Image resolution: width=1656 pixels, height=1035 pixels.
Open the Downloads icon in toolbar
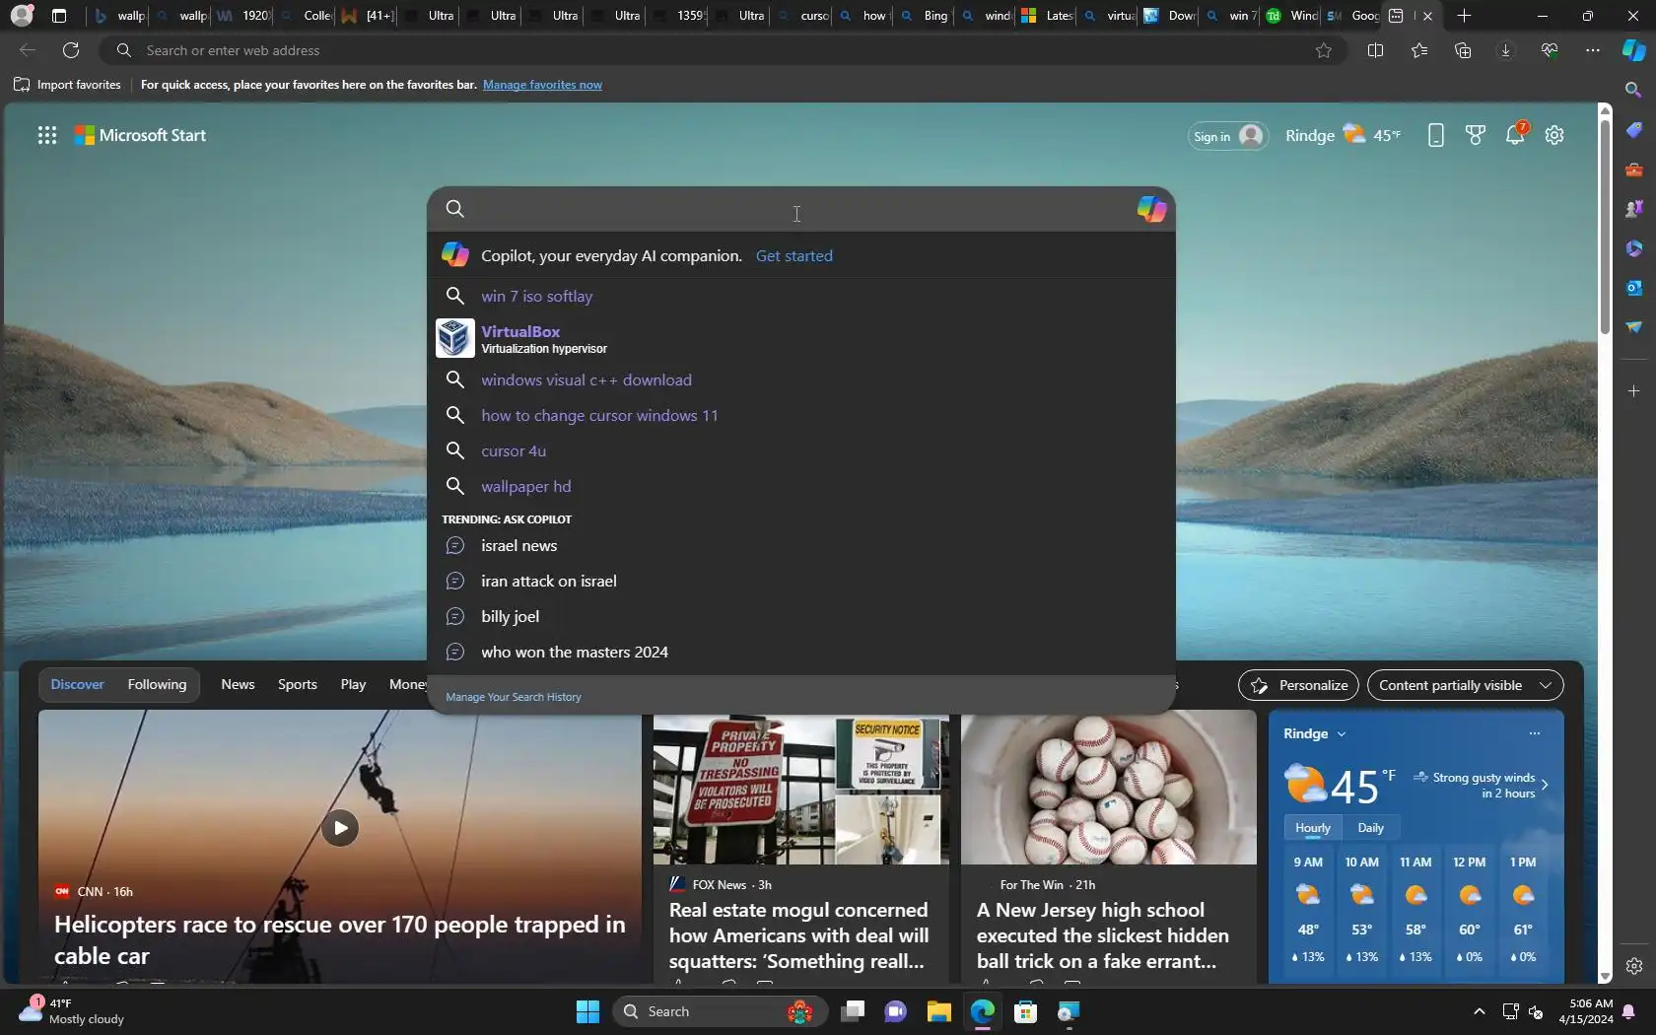click(x=1506, y=50)
